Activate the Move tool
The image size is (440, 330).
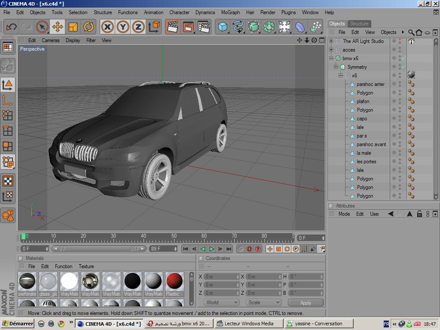58,27
